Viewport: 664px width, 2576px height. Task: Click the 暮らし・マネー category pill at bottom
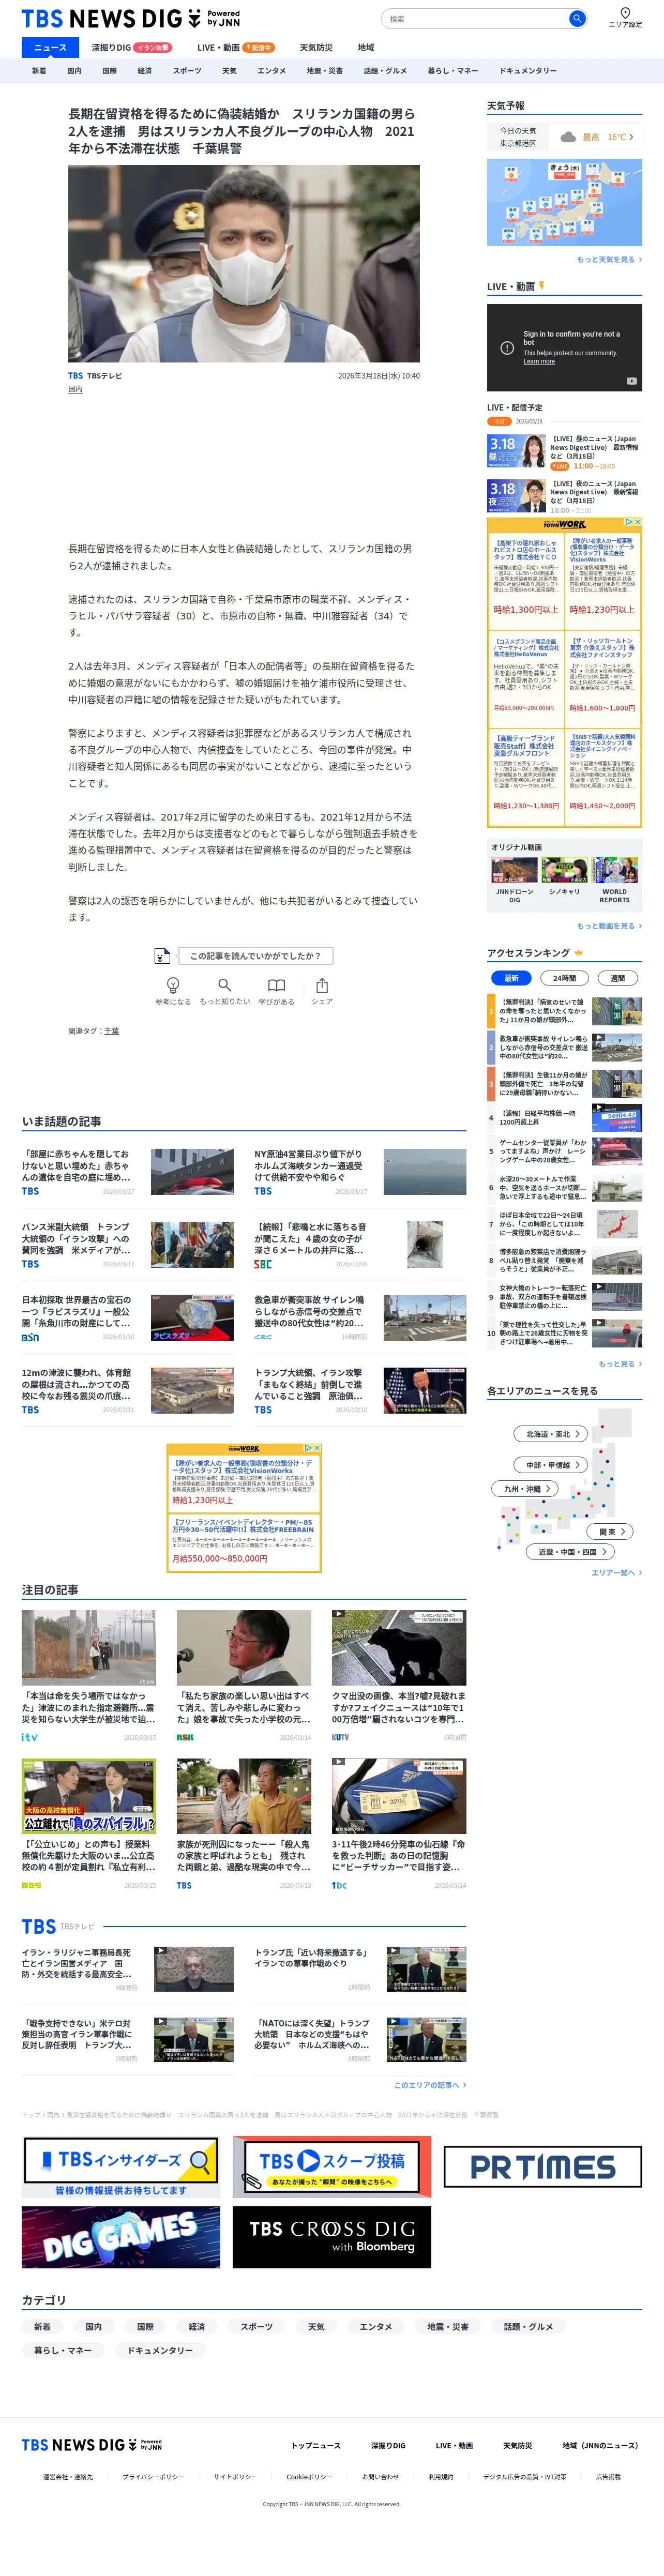point(63,2350)
